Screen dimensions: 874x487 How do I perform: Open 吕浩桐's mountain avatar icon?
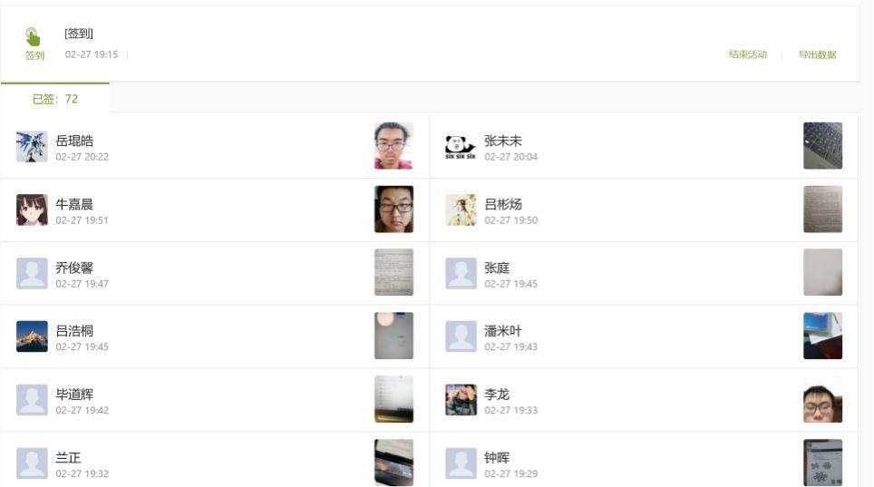32,336
